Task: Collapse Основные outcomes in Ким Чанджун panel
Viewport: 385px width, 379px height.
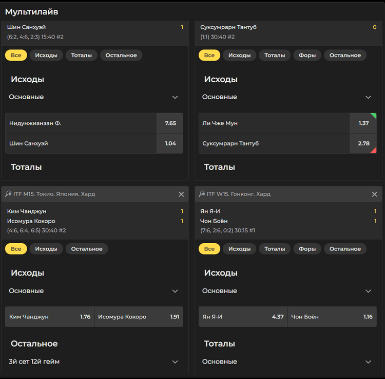Action: point(175,291)
